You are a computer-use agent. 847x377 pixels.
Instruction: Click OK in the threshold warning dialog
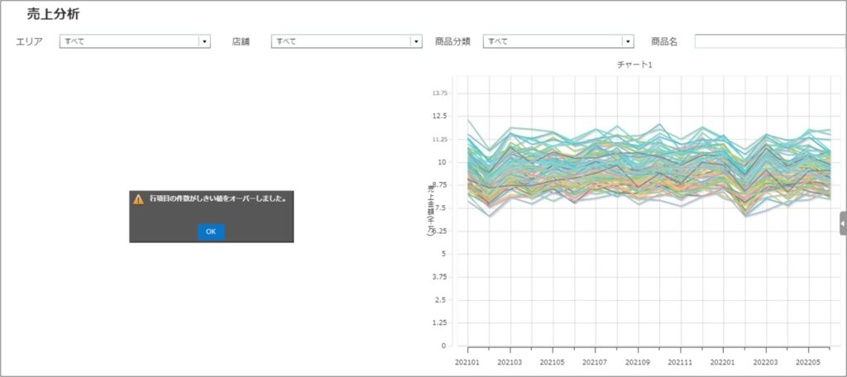[x=210, y=231]
